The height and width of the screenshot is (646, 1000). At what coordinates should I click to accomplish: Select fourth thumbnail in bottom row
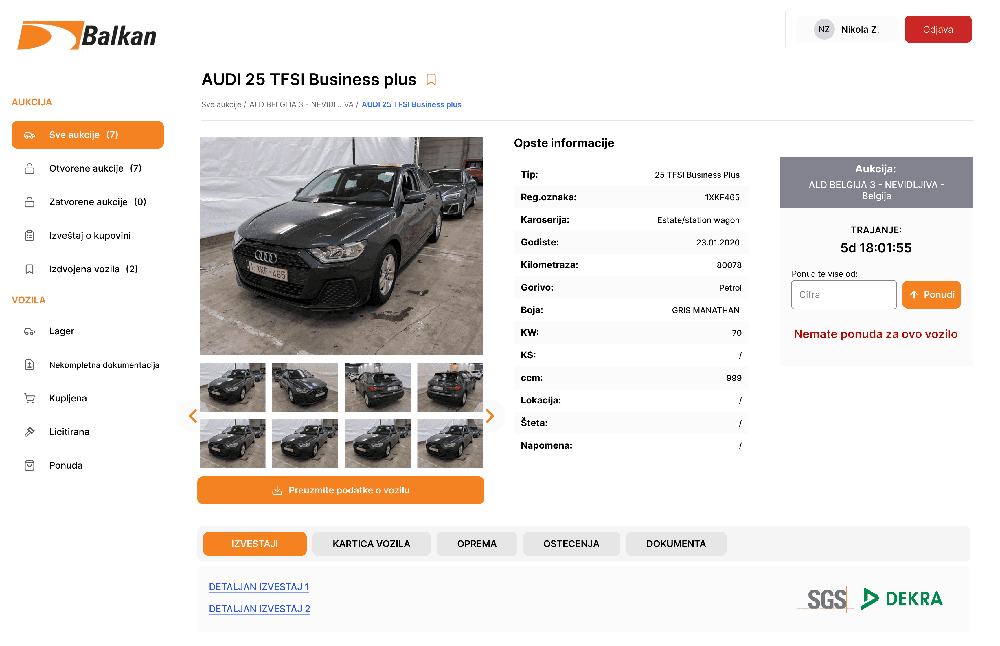[450, 444]
